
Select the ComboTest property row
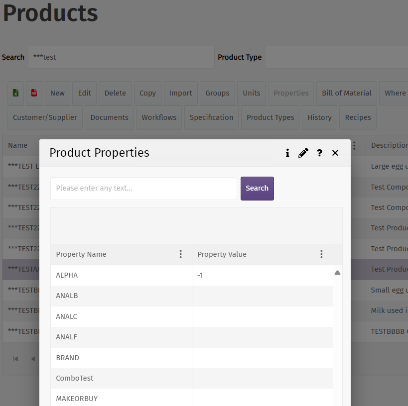(121, 378)
